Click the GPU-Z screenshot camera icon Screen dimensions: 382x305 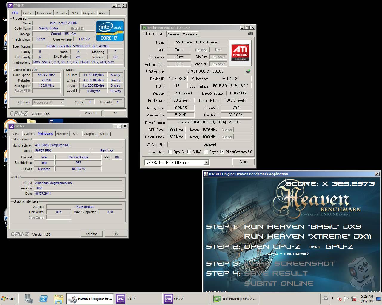pos(250,34)
